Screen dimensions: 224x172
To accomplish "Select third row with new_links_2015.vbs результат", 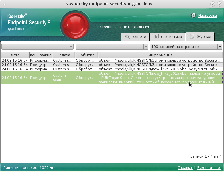I will [x=112, y=69].
